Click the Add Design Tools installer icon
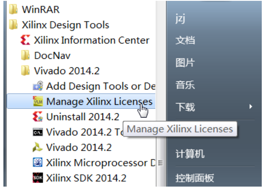This screenshot has width=266, height=190. coord(38,86)
